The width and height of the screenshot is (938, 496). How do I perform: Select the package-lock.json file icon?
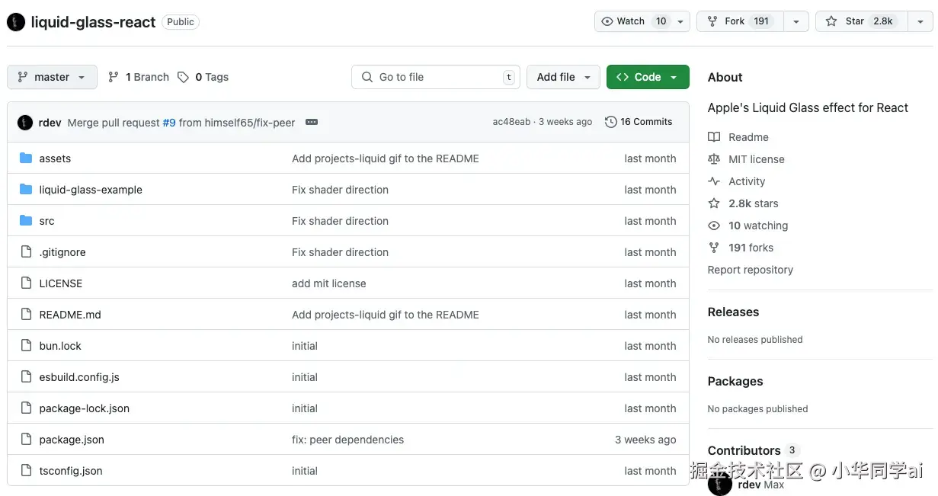[x=26, y=408]
